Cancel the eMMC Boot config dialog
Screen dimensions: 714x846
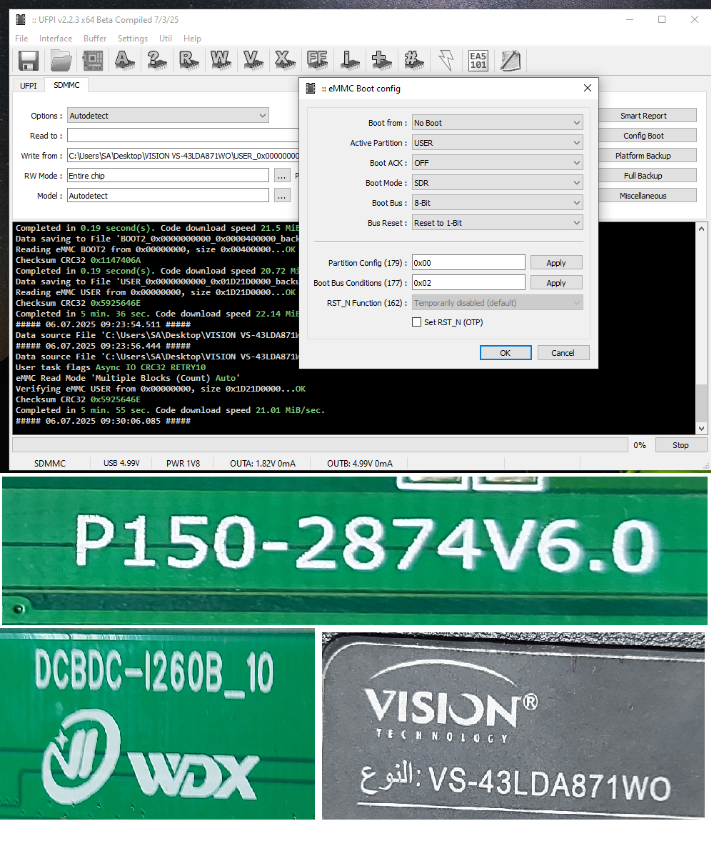click(563, 353)
